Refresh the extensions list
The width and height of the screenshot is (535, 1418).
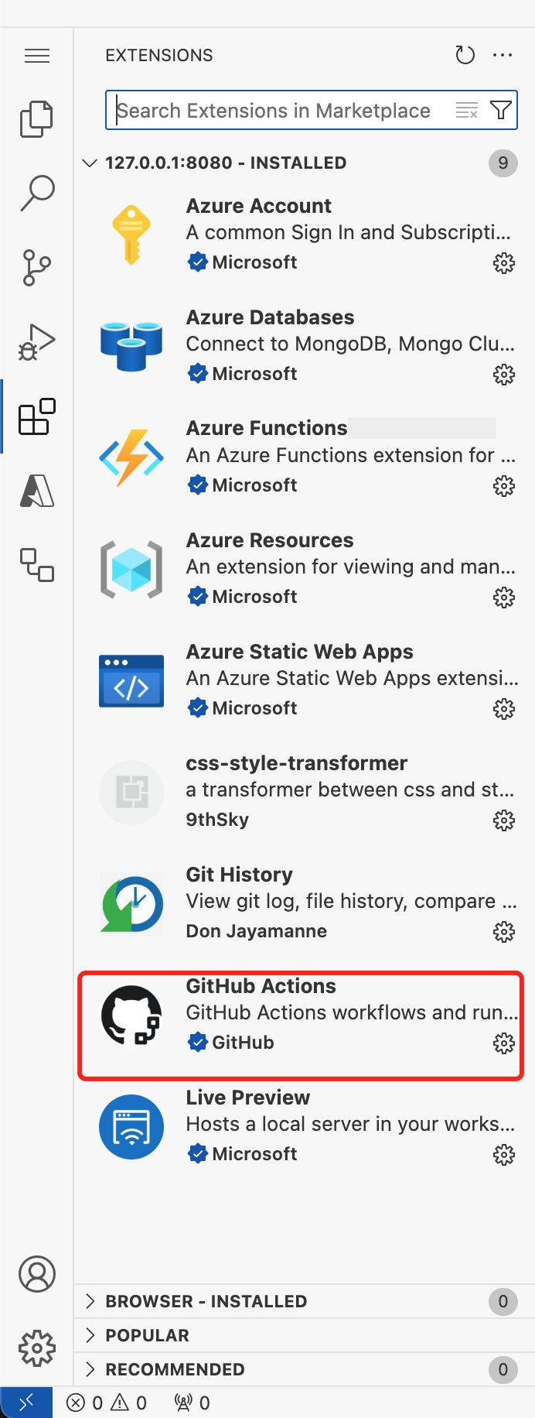[465, 55]
